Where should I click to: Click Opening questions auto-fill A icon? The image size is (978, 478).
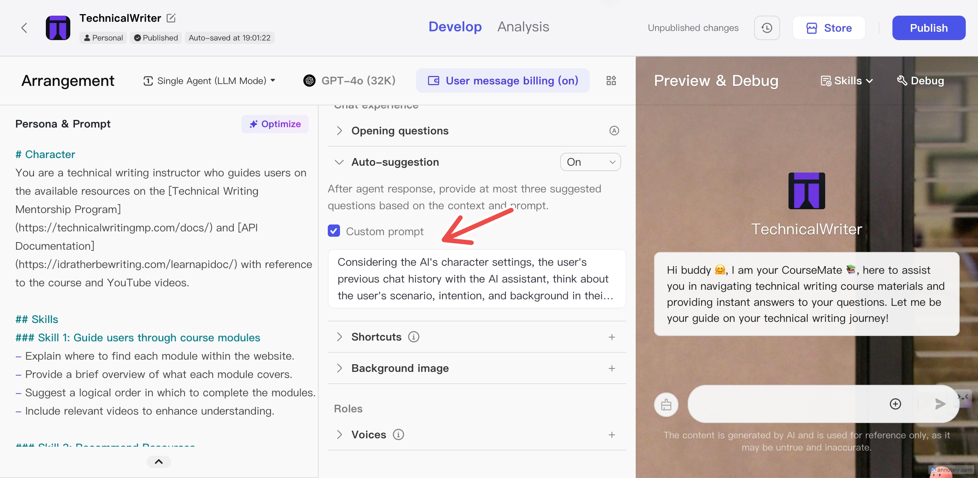[x=614, y=131]
